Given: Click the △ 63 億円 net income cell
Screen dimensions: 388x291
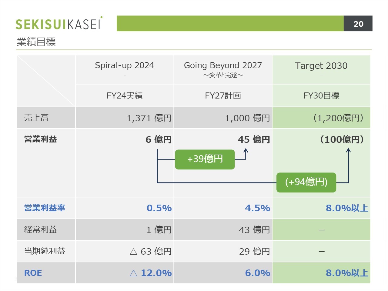Looking at the screenshot, I should tap(151, 251).
